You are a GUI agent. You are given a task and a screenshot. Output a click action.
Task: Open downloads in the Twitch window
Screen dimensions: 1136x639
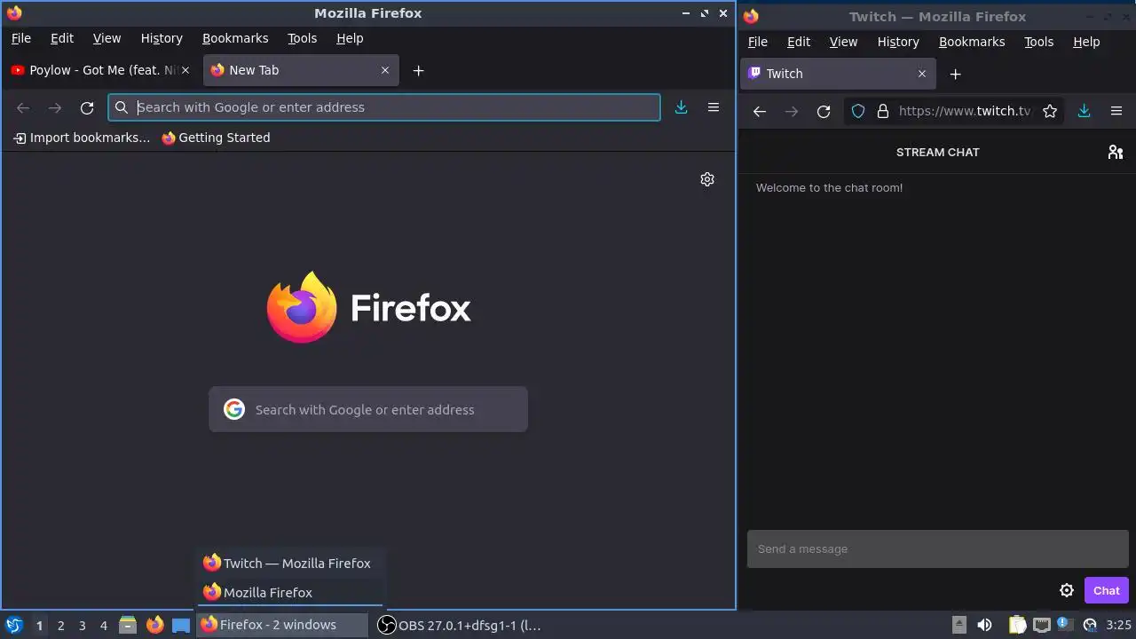coord(1084,111)
